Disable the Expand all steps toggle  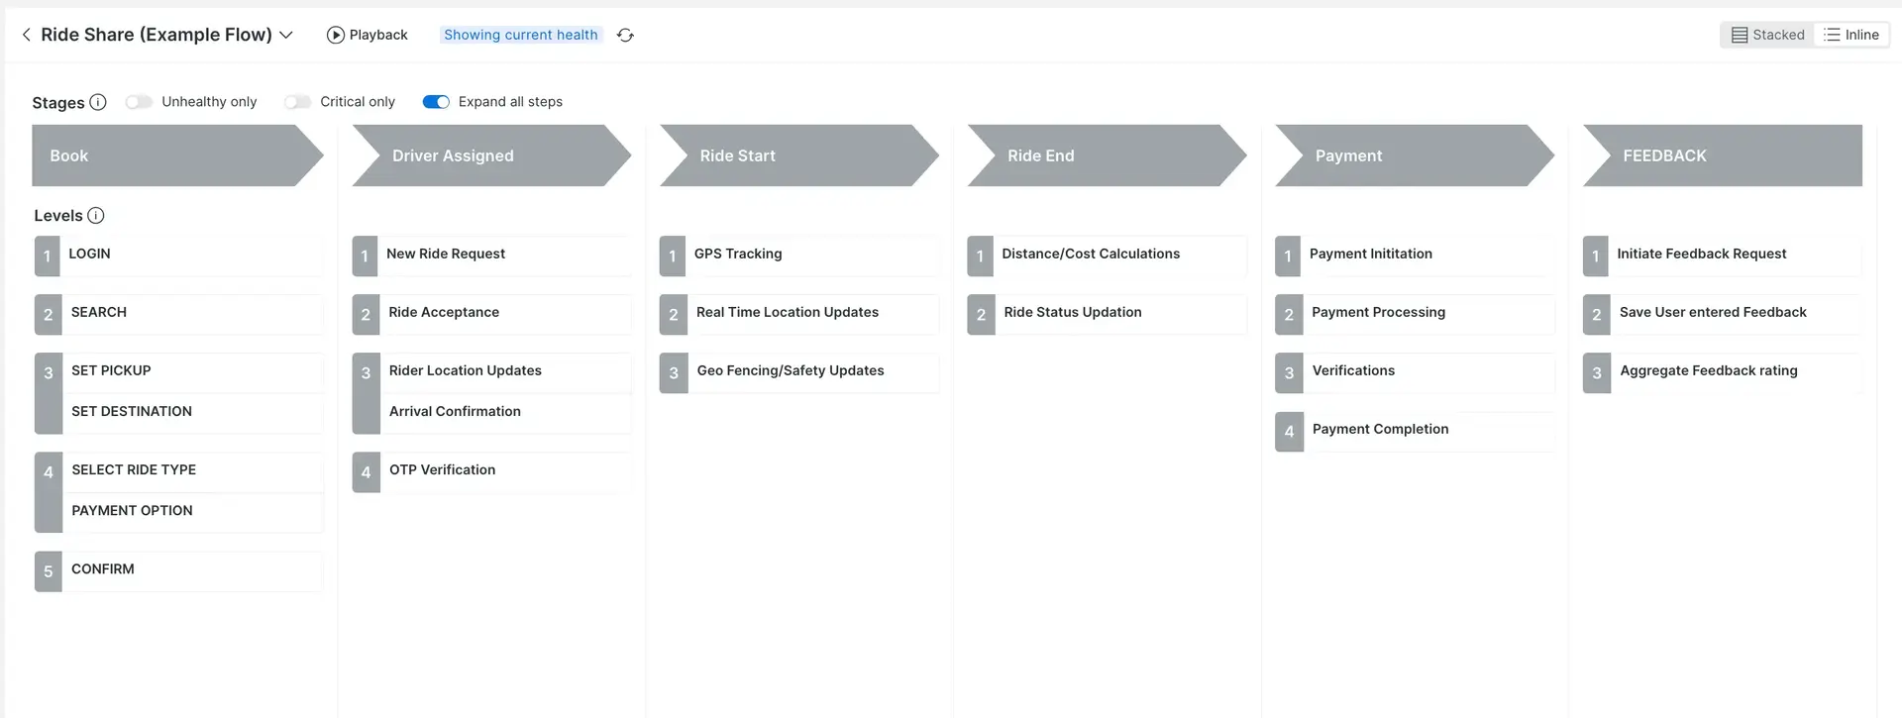click(436, 102)
